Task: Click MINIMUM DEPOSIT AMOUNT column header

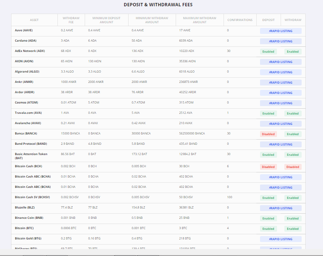Action: pos(106,20)
